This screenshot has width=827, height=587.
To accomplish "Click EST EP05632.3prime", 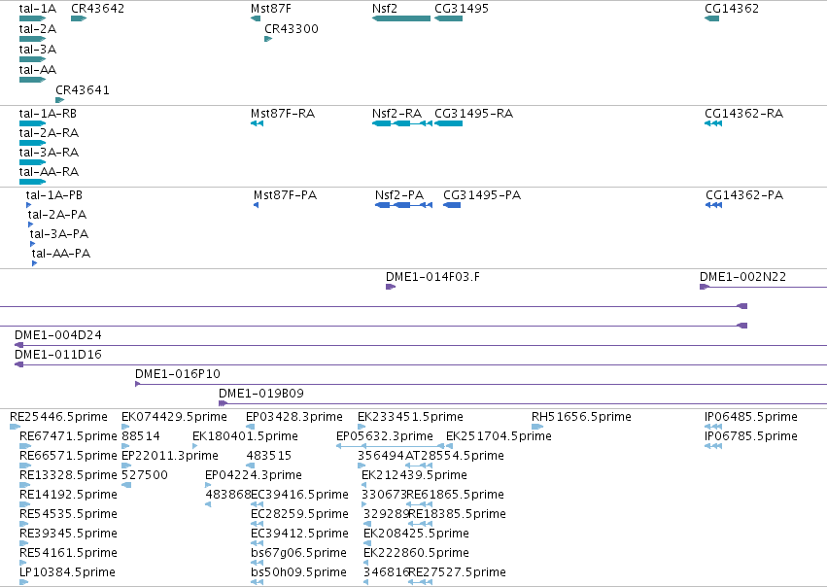I will pos(385,436).
